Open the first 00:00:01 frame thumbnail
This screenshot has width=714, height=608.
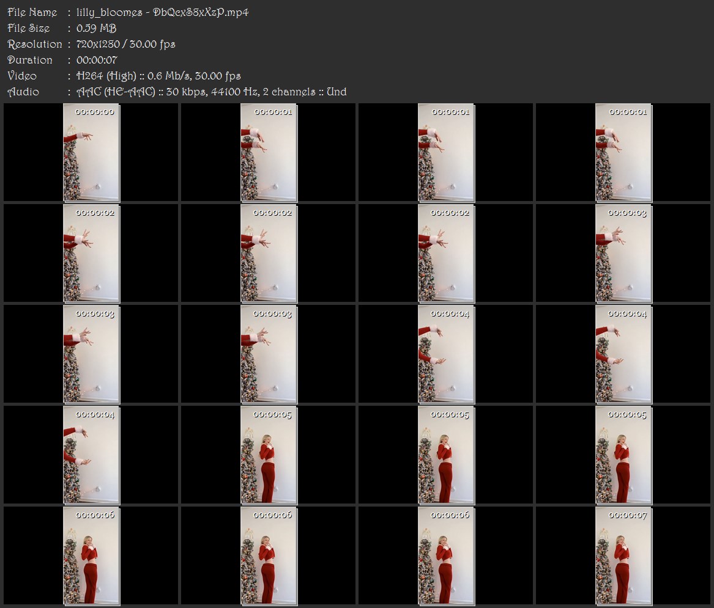(x=269, y=152)
